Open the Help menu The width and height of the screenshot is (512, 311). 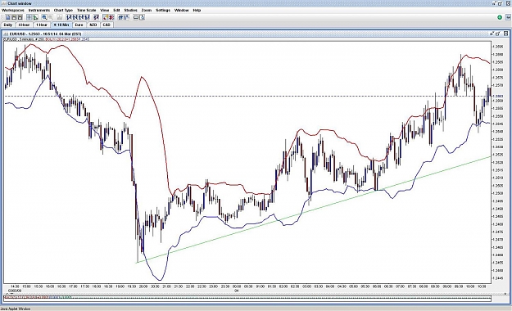click(x=197, y=10)
